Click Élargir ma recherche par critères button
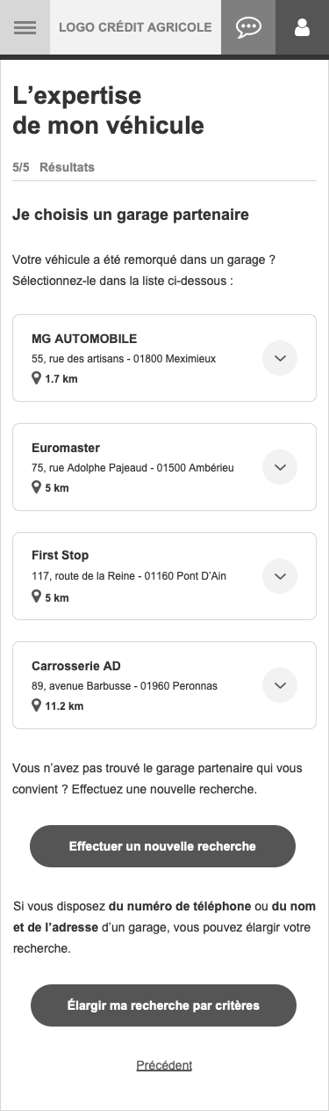Image resolution: width=329 pixels, height=1111 pixels. click(163, 1005)
